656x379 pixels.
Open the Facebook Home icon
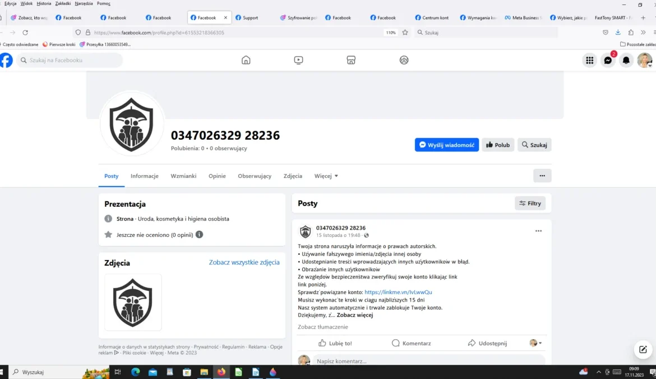246,60
